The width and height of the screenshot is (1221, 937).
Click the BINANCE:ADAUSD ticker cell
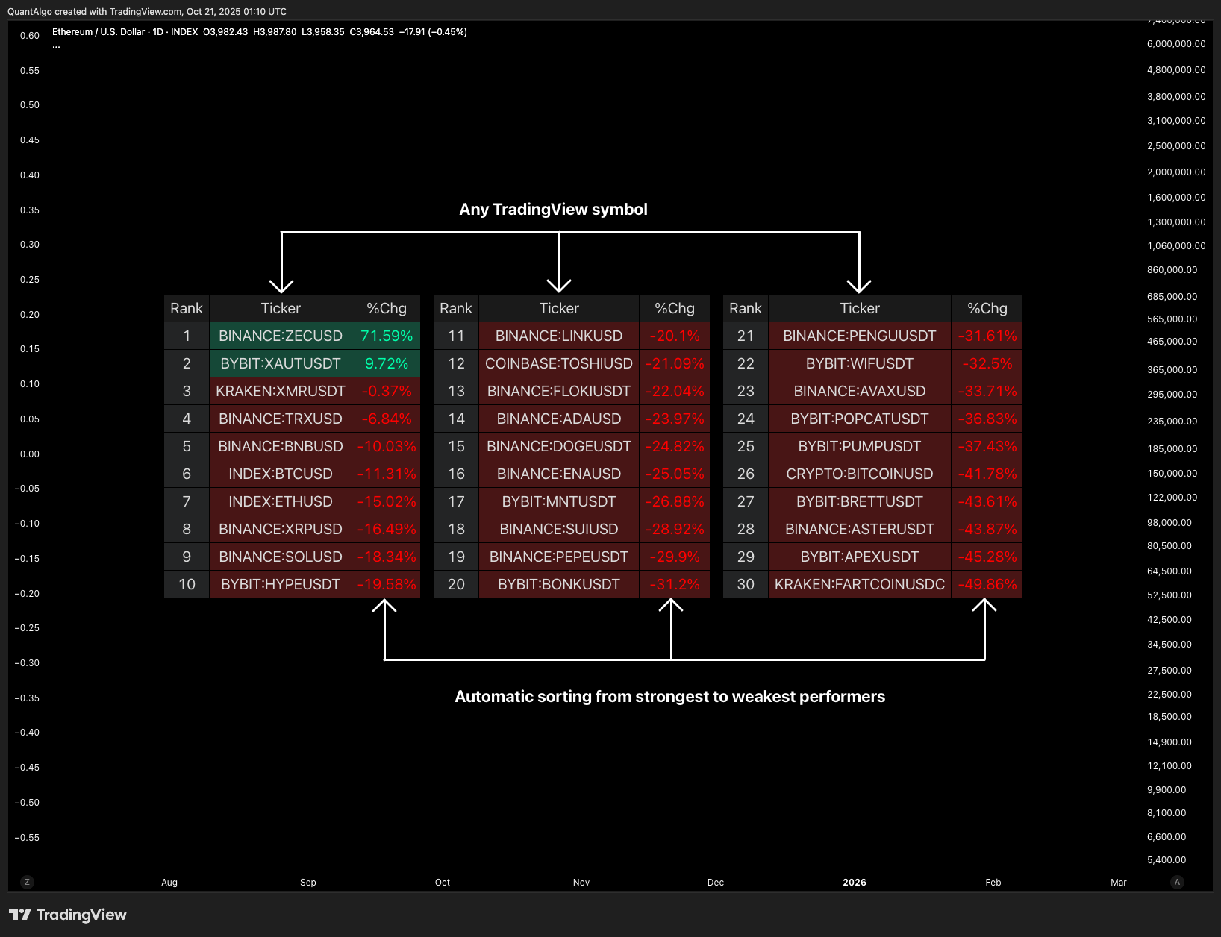[559, 419]
